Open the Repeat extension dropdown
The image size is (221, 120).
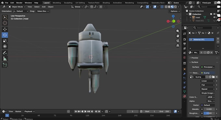click(208, 89)
